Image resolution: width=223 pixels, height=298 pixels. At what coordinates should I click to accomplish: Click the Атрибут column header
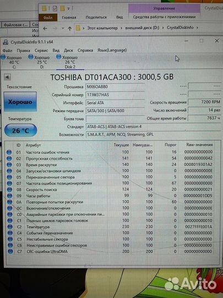33,145
